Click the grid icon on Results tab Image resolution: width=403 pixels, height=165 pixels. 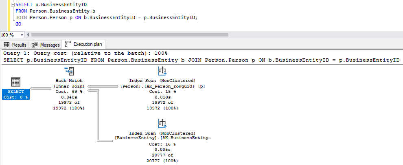[7, 45]
